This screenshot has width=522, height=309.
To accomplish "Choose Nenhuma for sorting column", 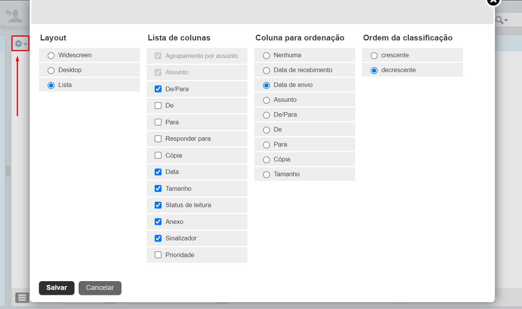I will [x=267, y=55].
